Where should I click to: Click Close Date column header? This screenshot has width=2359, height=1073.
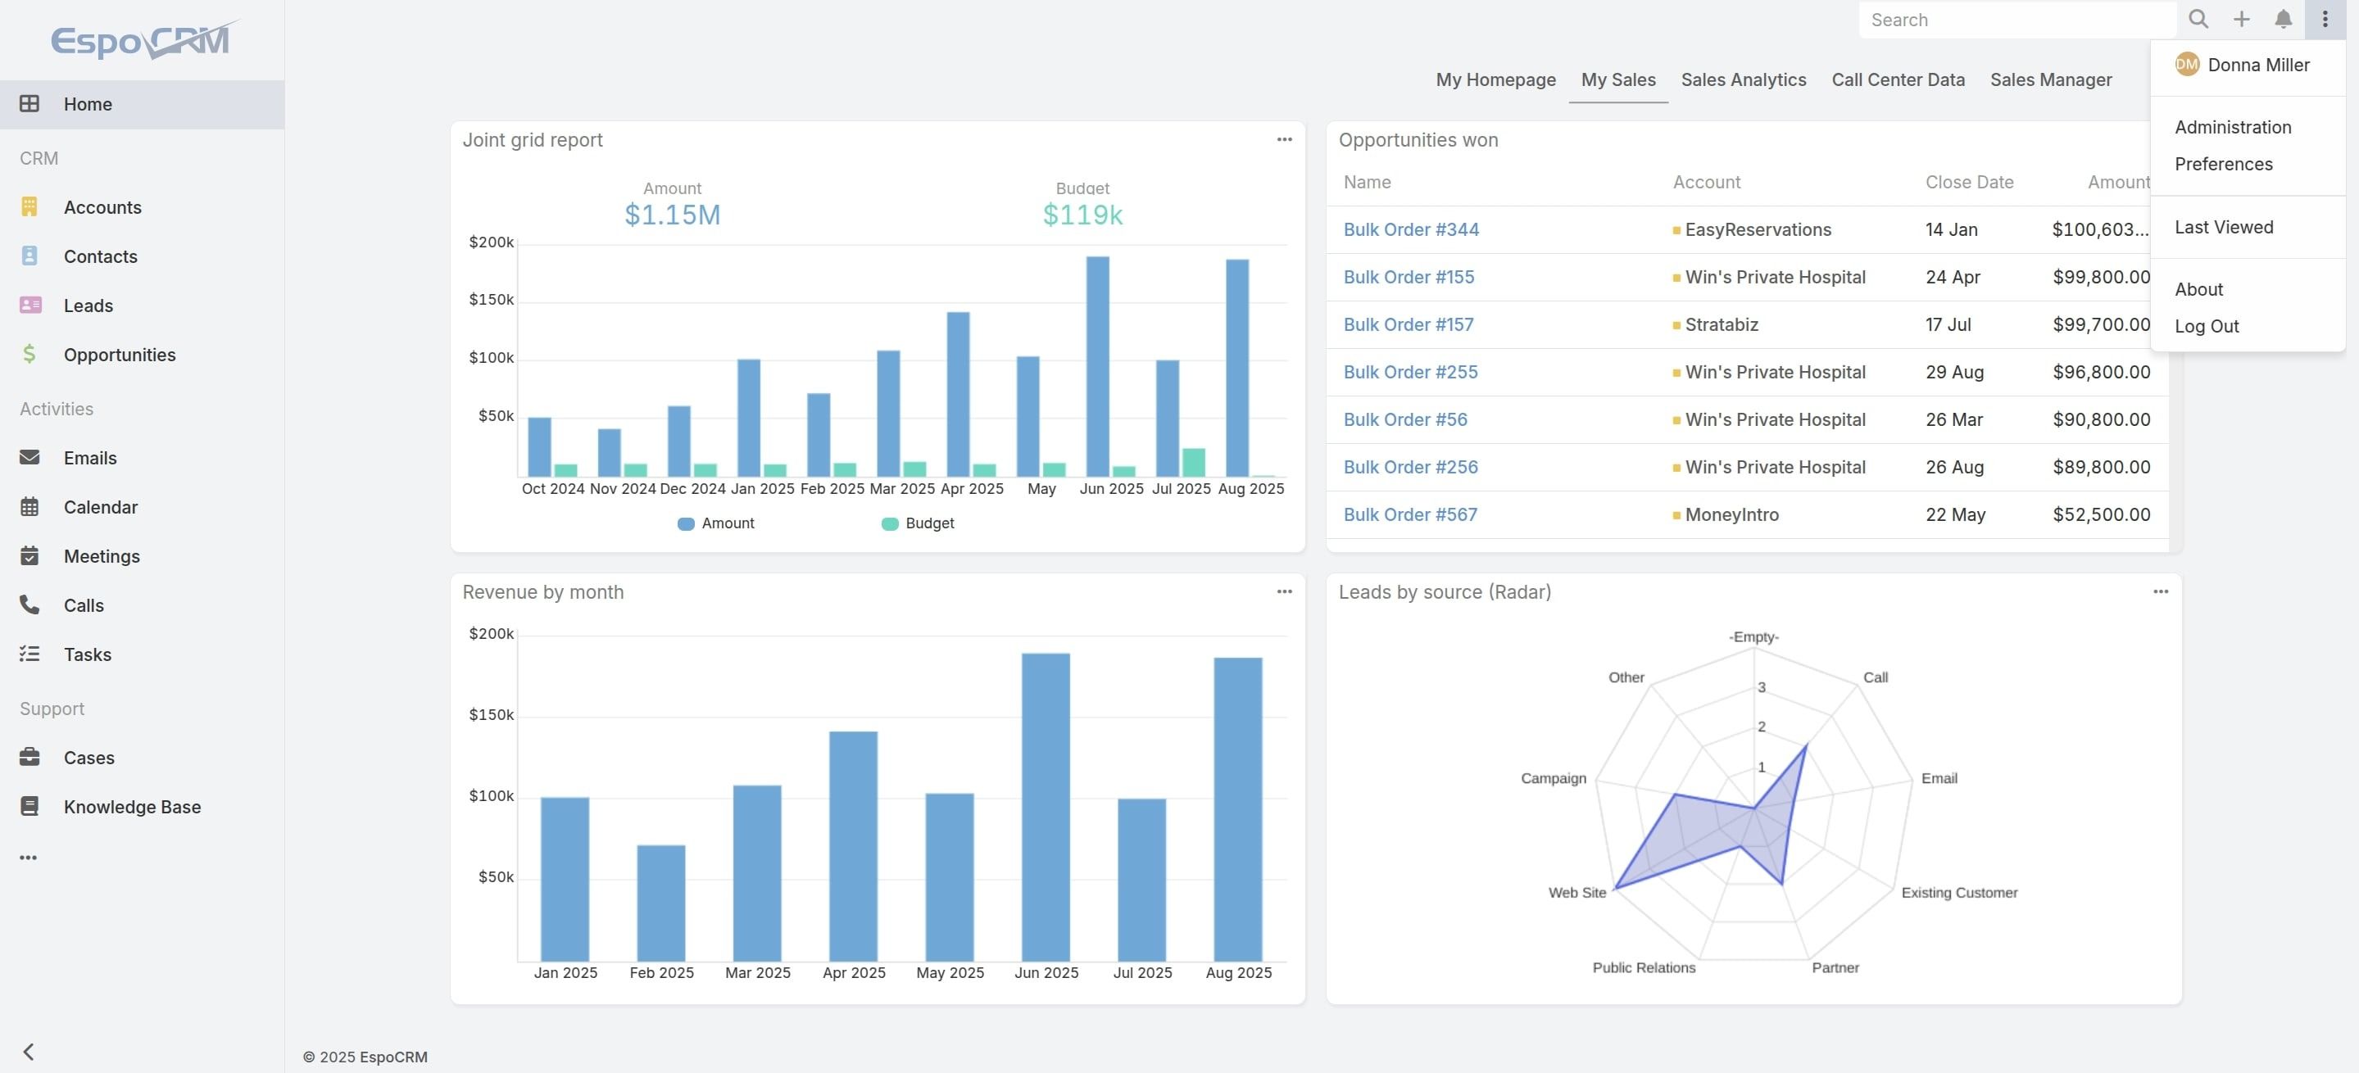pos(1969,181)
